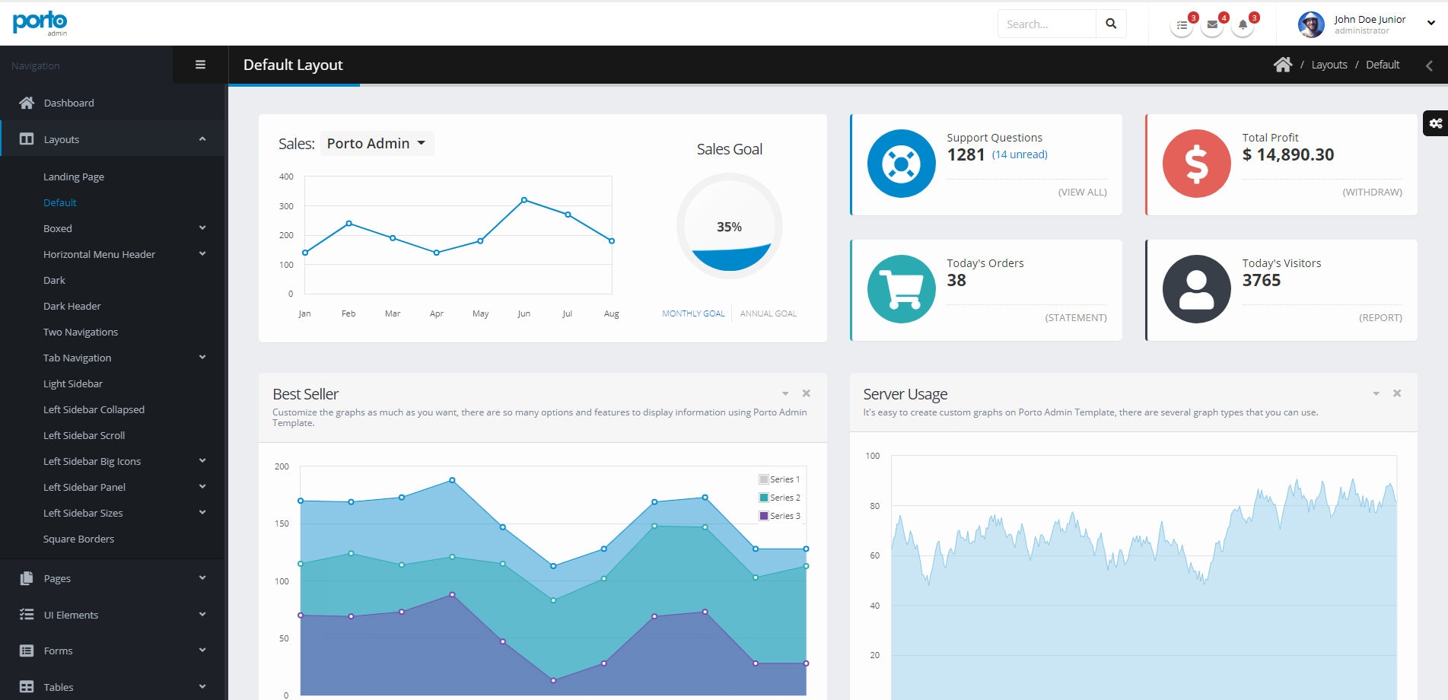
Task: Toggle Series 2 in Best Seller legend
Action: coord(779,497)
